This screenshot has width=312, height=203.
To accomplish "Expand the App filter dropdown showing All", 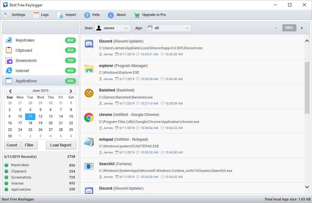I will tap(168, 28).
